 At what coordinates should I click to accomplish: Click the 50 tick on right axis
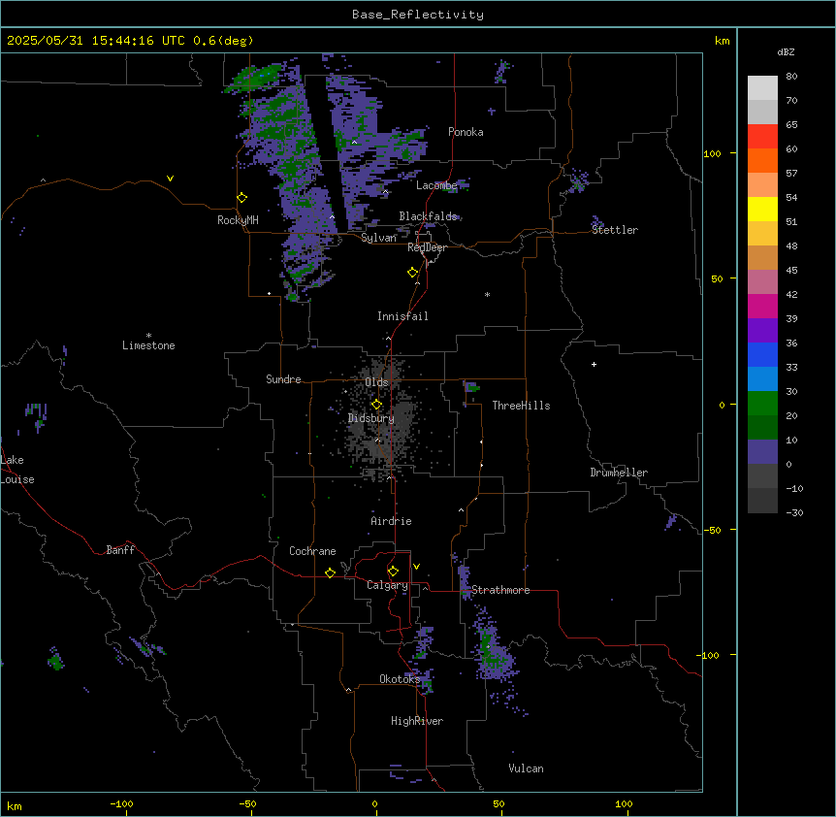(x=717, y=278)
